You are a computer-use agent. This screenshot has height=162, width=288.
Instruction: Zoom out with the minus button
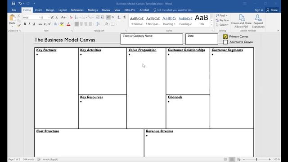pyautogui.click(x=244, y=159)
